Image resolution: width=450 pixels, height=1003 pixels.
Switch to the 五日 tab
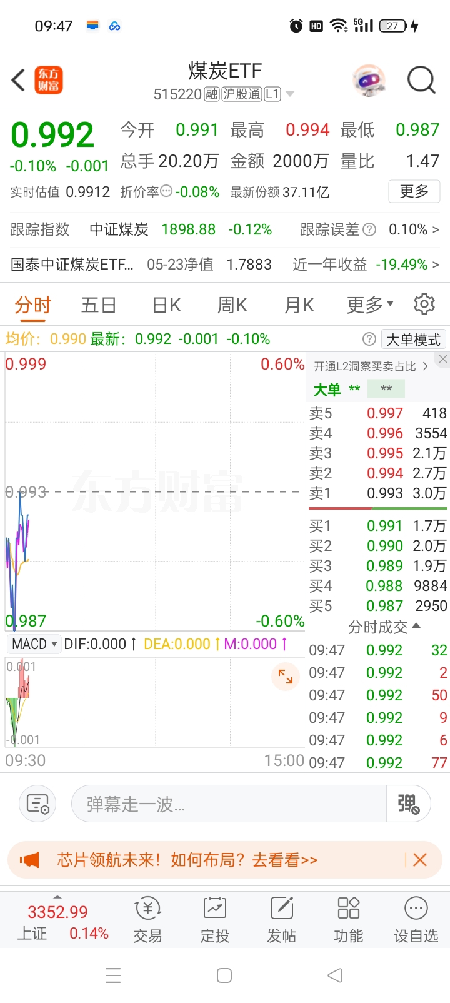99,305
